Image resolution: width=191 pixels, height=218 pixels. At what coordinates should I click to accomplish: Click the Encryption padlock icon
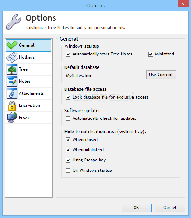pos(12,106)
